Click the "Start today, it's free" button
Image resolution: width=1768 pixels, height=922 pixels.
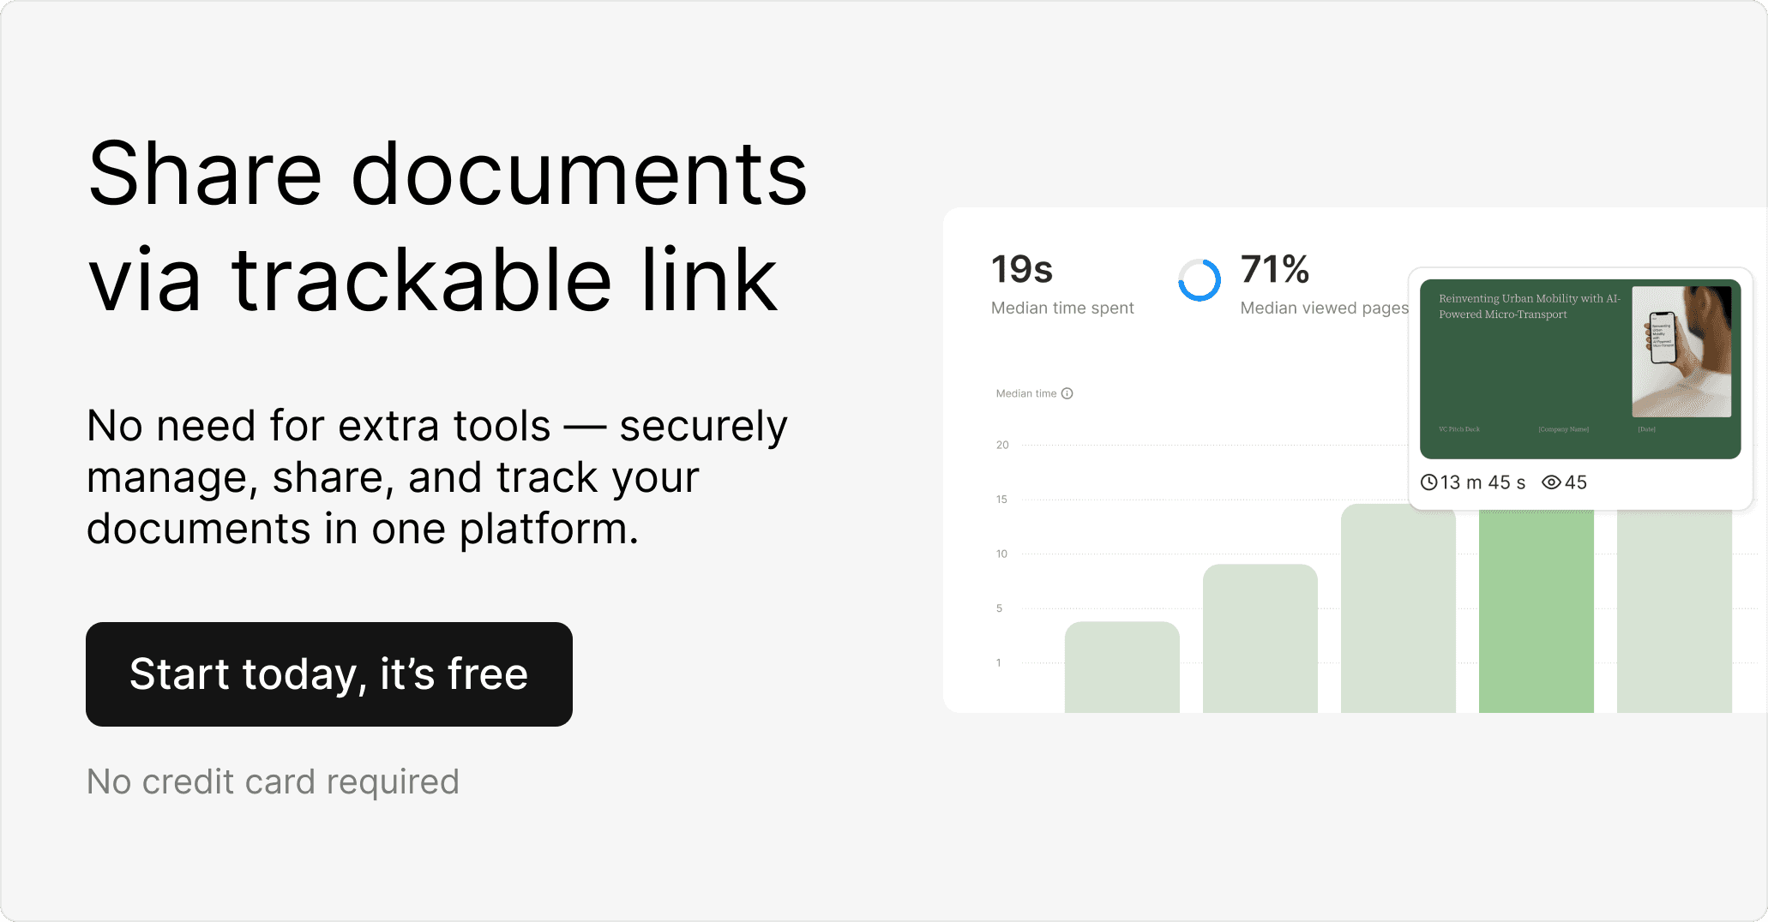click(329, 674)
